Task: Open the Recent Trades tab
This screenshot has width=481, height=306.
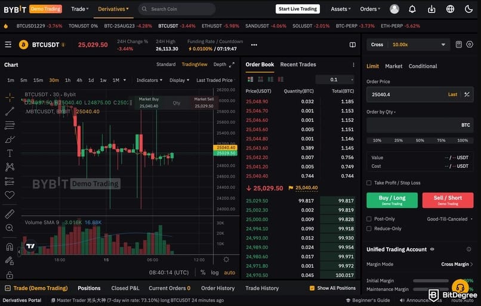Action: click(x=298, y=65)
